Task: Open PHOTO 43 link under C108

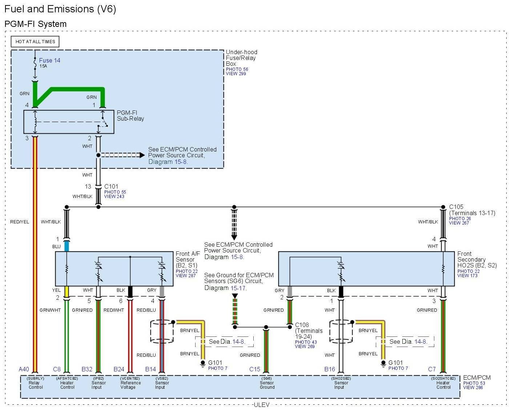Action: coord(306,342)
